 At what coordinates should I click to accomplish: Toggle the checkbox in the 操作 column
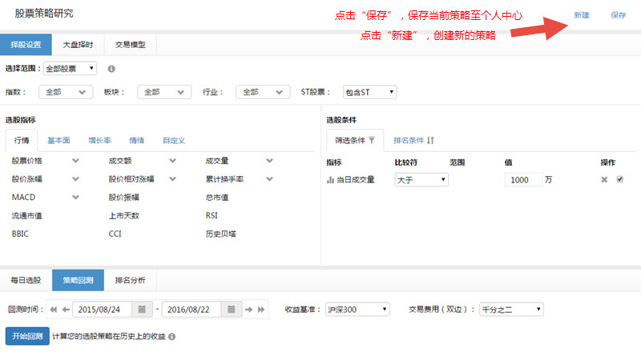point(619,180)
